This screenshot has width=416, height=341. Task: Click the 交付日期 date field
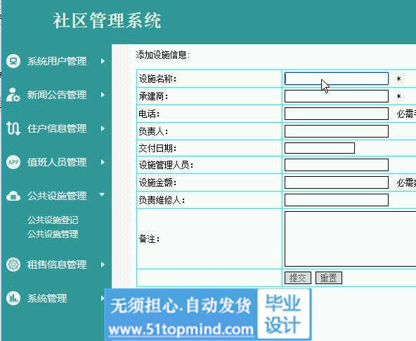320,148
